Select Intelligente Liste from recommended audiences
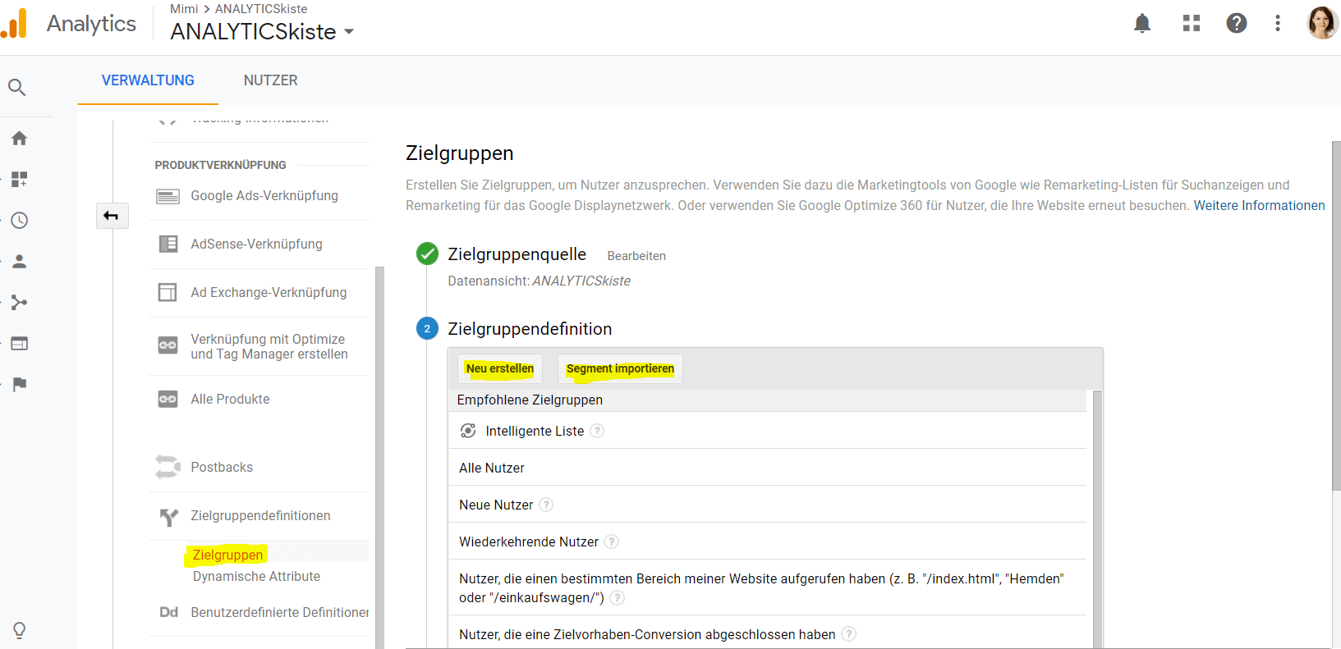Viewport: 1341px width, 649px height. click(x=535, y=432)
